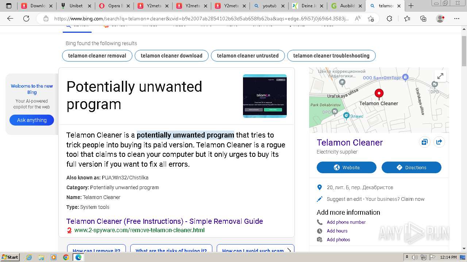Get Directions to Telamon Cleaner
Screen dimensions: 467x262
(x=412, y=167)
